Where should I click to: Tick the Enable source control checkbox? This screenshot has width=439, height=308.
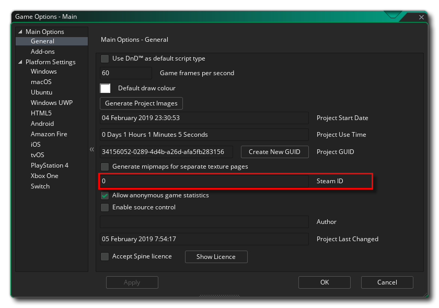click(105, 207)
